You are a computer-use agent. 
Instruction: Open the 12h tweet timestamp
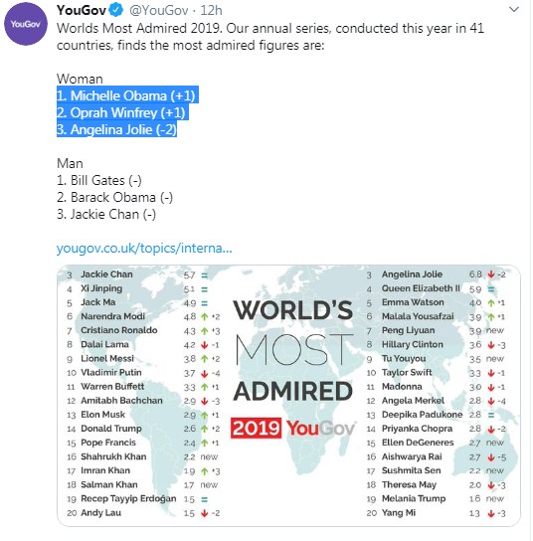click(x=211, y=10)
